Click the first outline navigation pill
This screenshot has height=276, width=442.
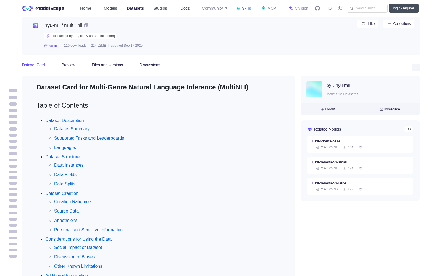pos(13,91)
